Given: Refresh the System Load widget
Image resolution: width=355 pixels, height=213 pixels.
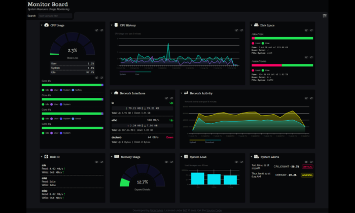Looking at the screenshot, I should coord(241,162).
